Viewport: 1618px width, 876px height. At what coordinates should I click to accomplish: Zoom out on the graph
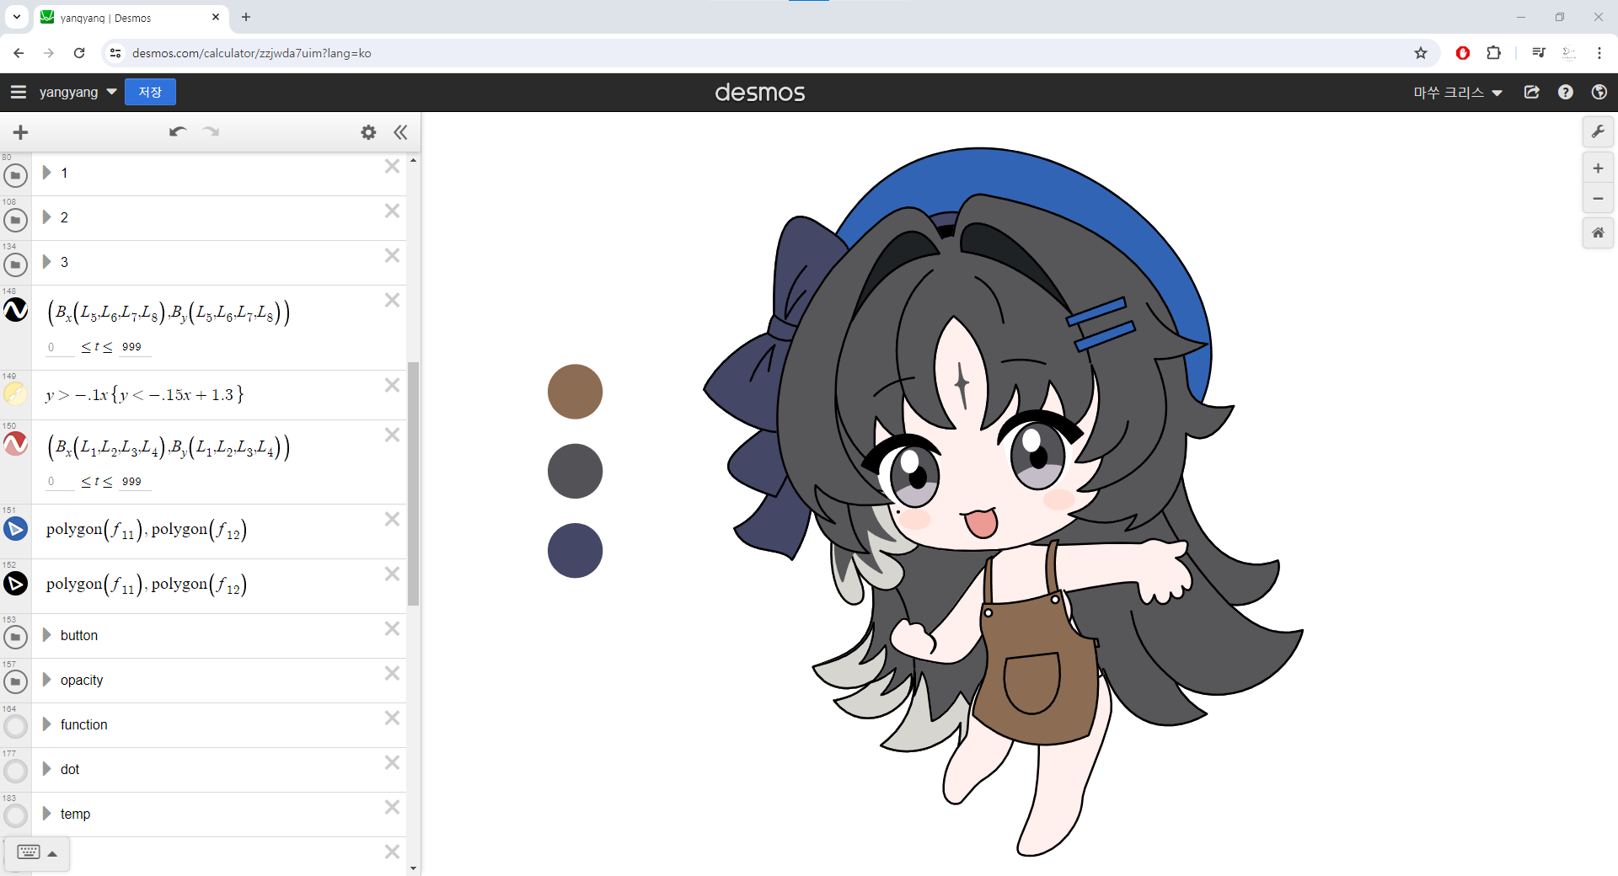point(1598,199)
